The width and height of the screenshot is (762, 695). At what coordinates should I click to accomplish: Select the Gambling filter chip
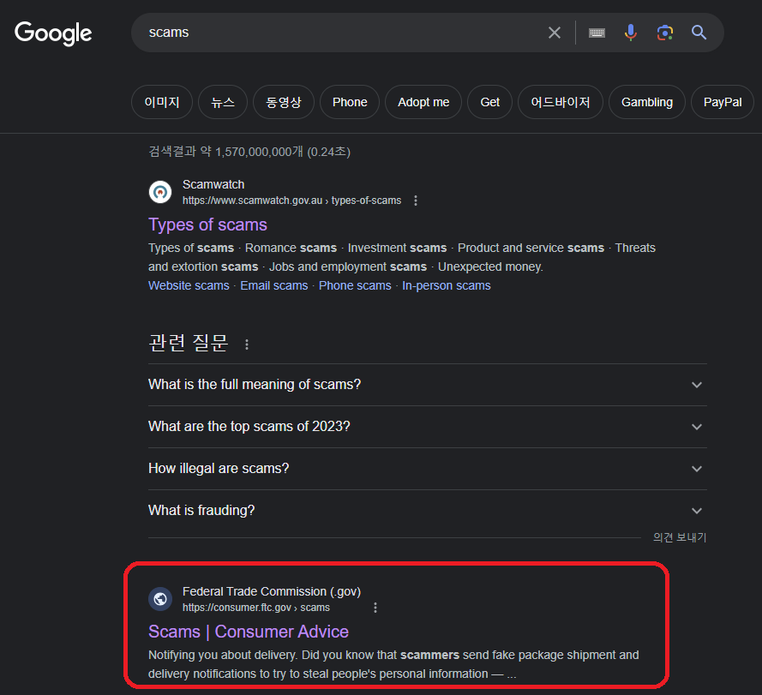point(647,102)
